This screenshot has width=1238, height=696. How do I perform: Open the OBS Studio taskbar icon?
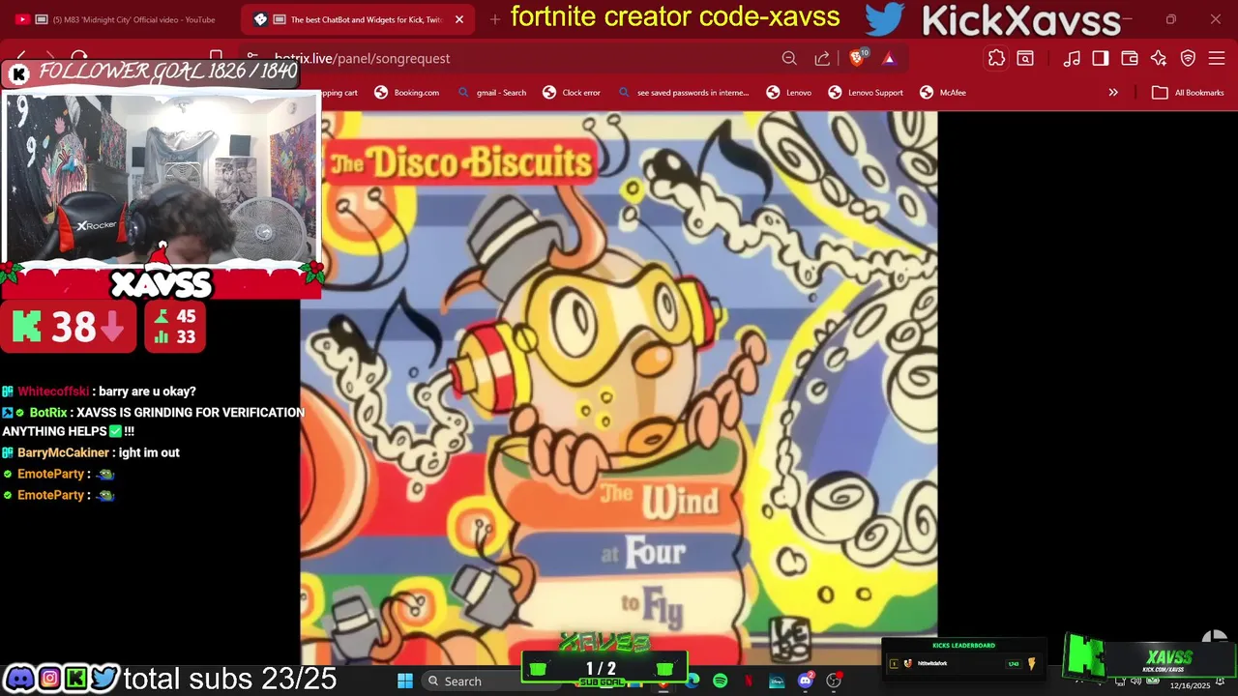tap(834, 681)
